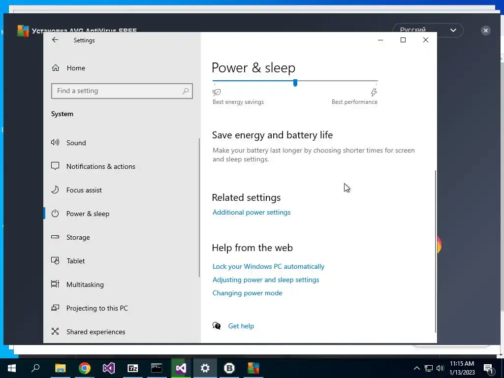Open the Русский language dropdown in AVG installer
Image resolution: width=504 pixels, height=378 pixels.
coord(428,30)
